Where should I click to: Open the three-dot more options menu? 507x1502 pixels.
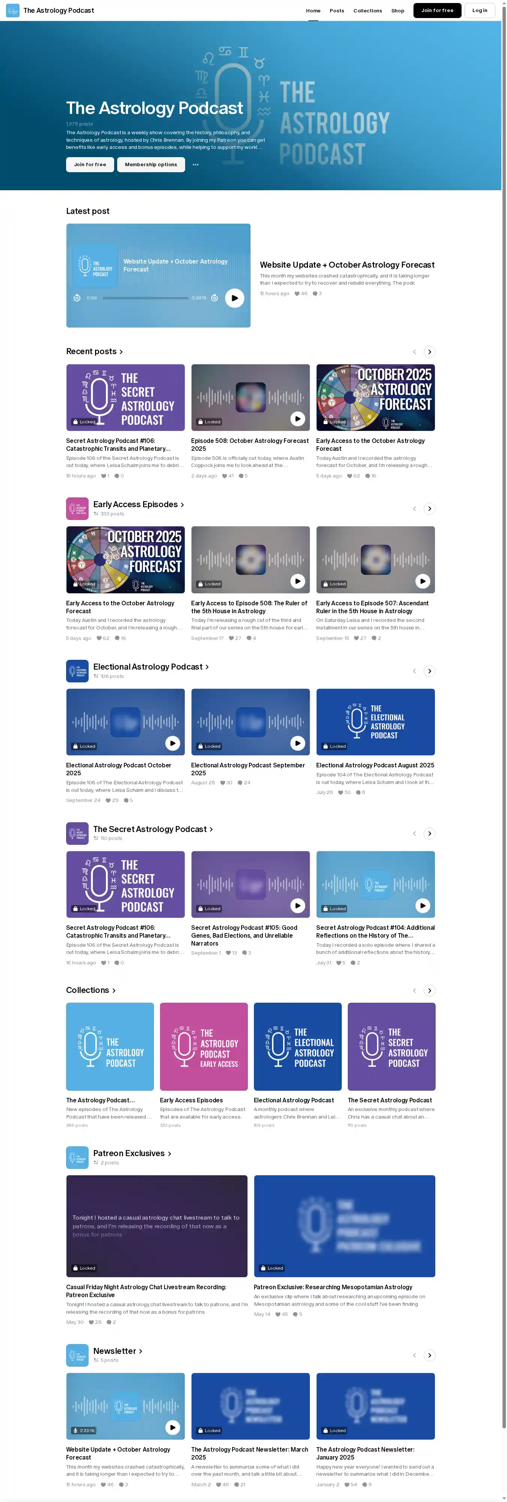[x=196, y=165]
